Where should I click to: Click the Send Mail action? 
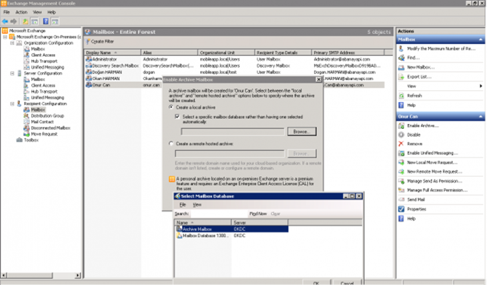416,200
